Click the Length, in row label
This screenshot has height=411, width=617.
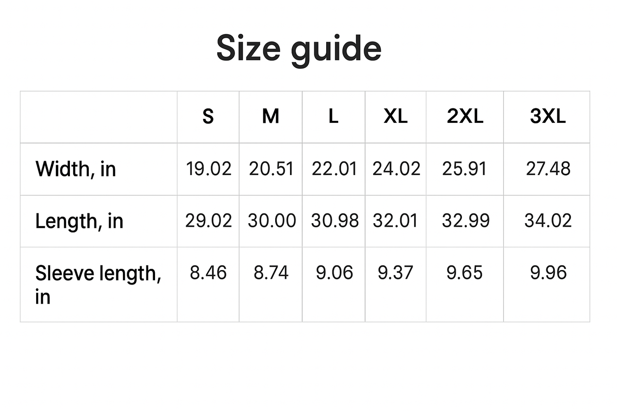(79, 221)
